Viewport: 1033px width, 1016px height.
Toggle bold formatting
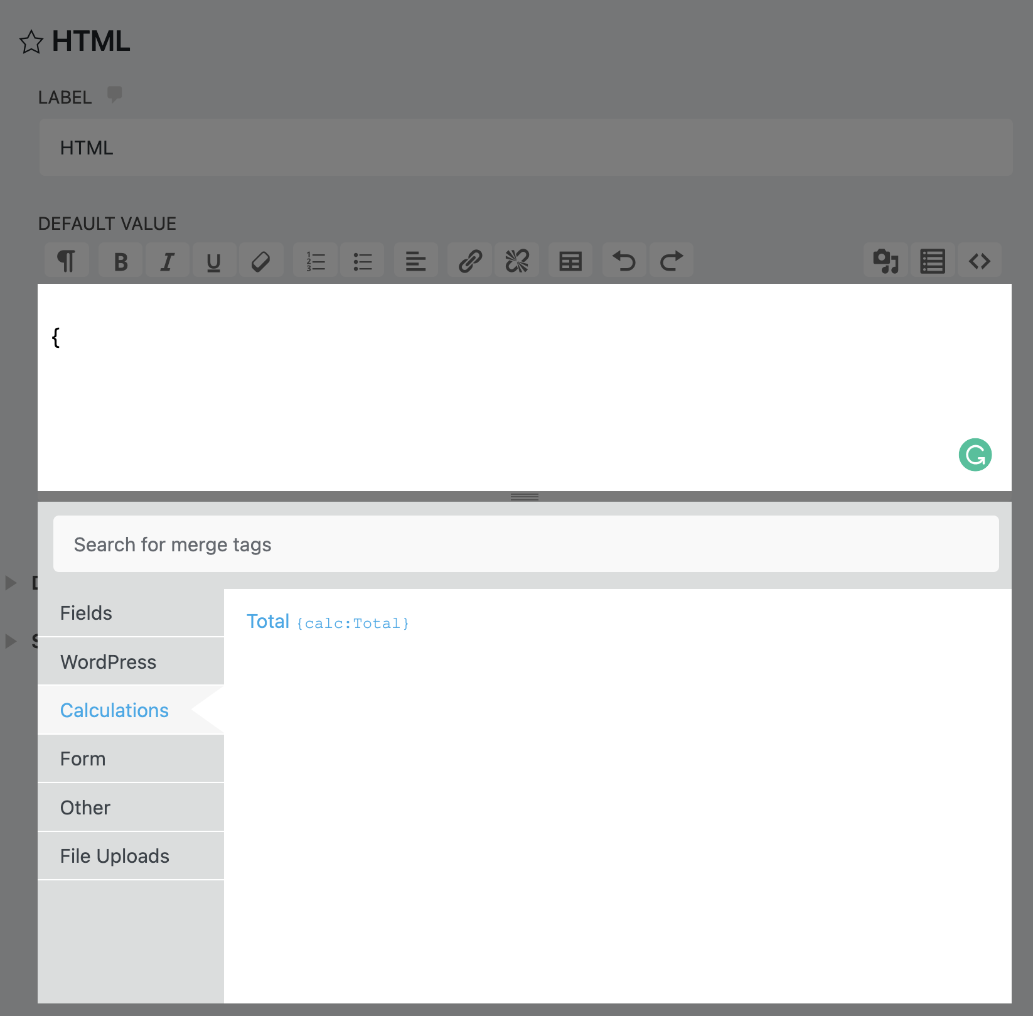(120, 260)
